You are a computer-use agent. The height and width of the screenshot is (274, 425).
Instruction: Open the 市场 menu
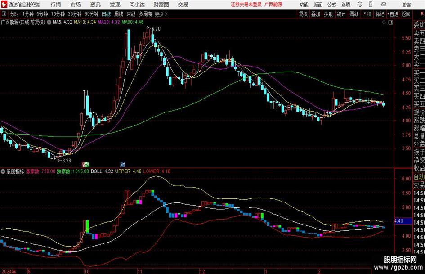[x=76, y=4]
